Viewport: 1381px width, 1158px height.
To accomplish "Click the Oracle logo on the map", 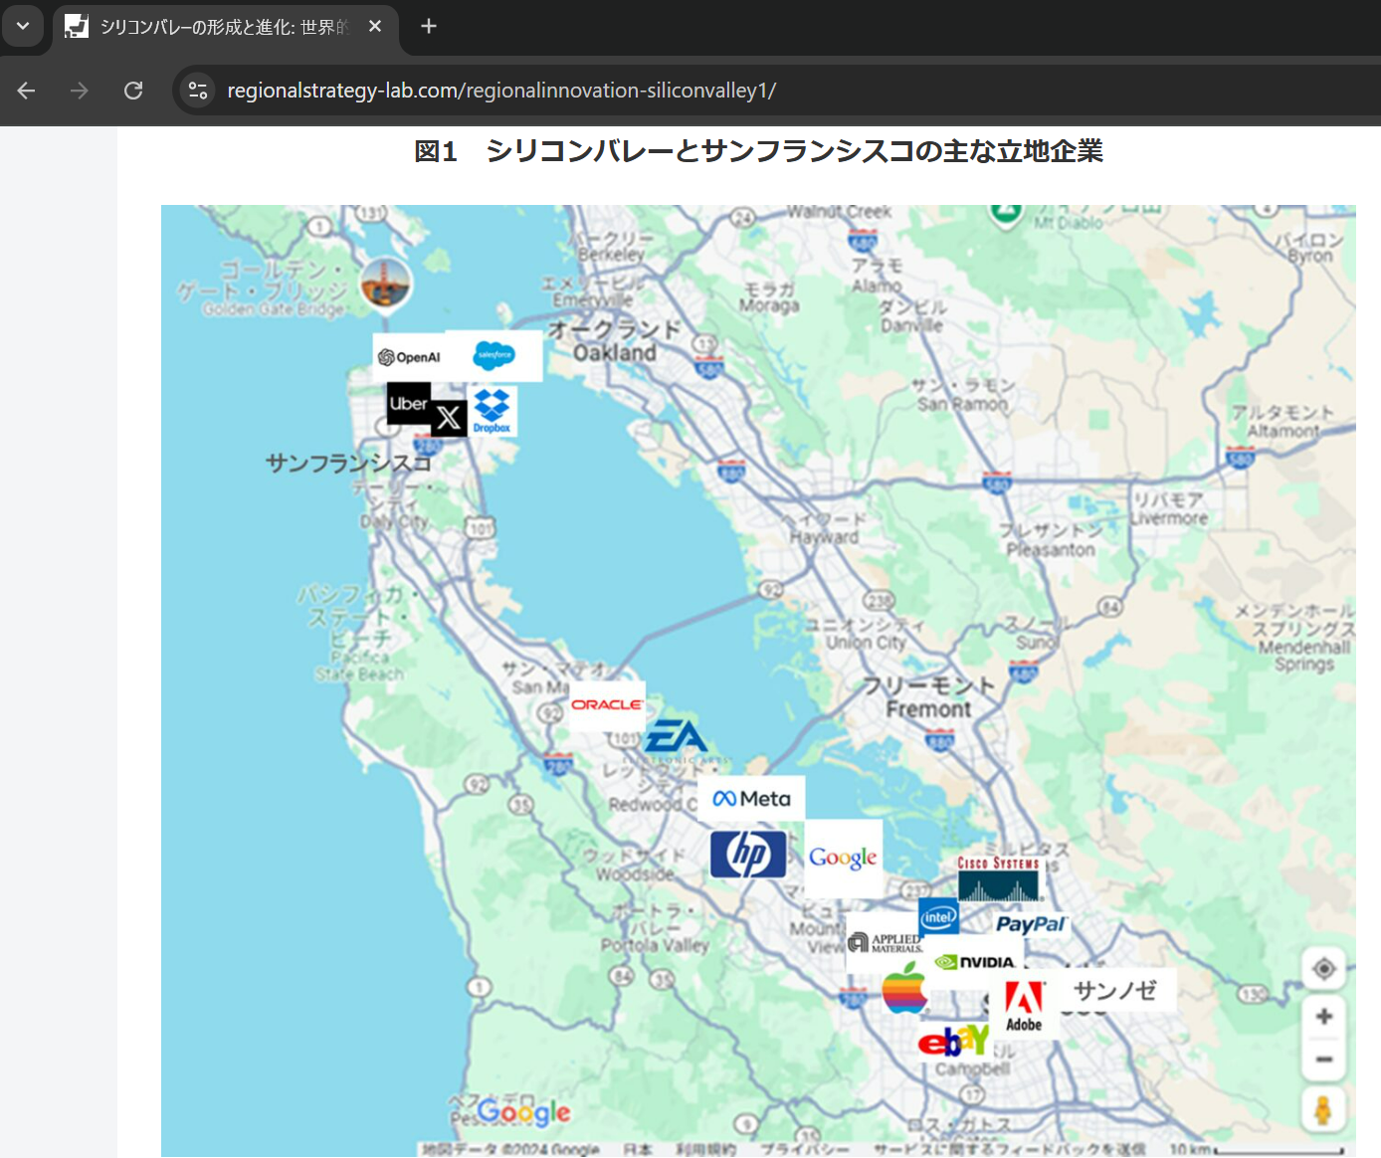I will pyautogui.click(x=607, y=704).
